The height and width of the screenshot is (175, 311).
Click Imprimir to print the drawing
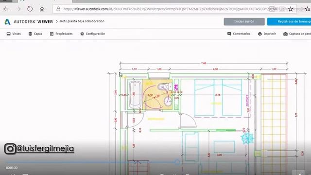pos(267,34)
